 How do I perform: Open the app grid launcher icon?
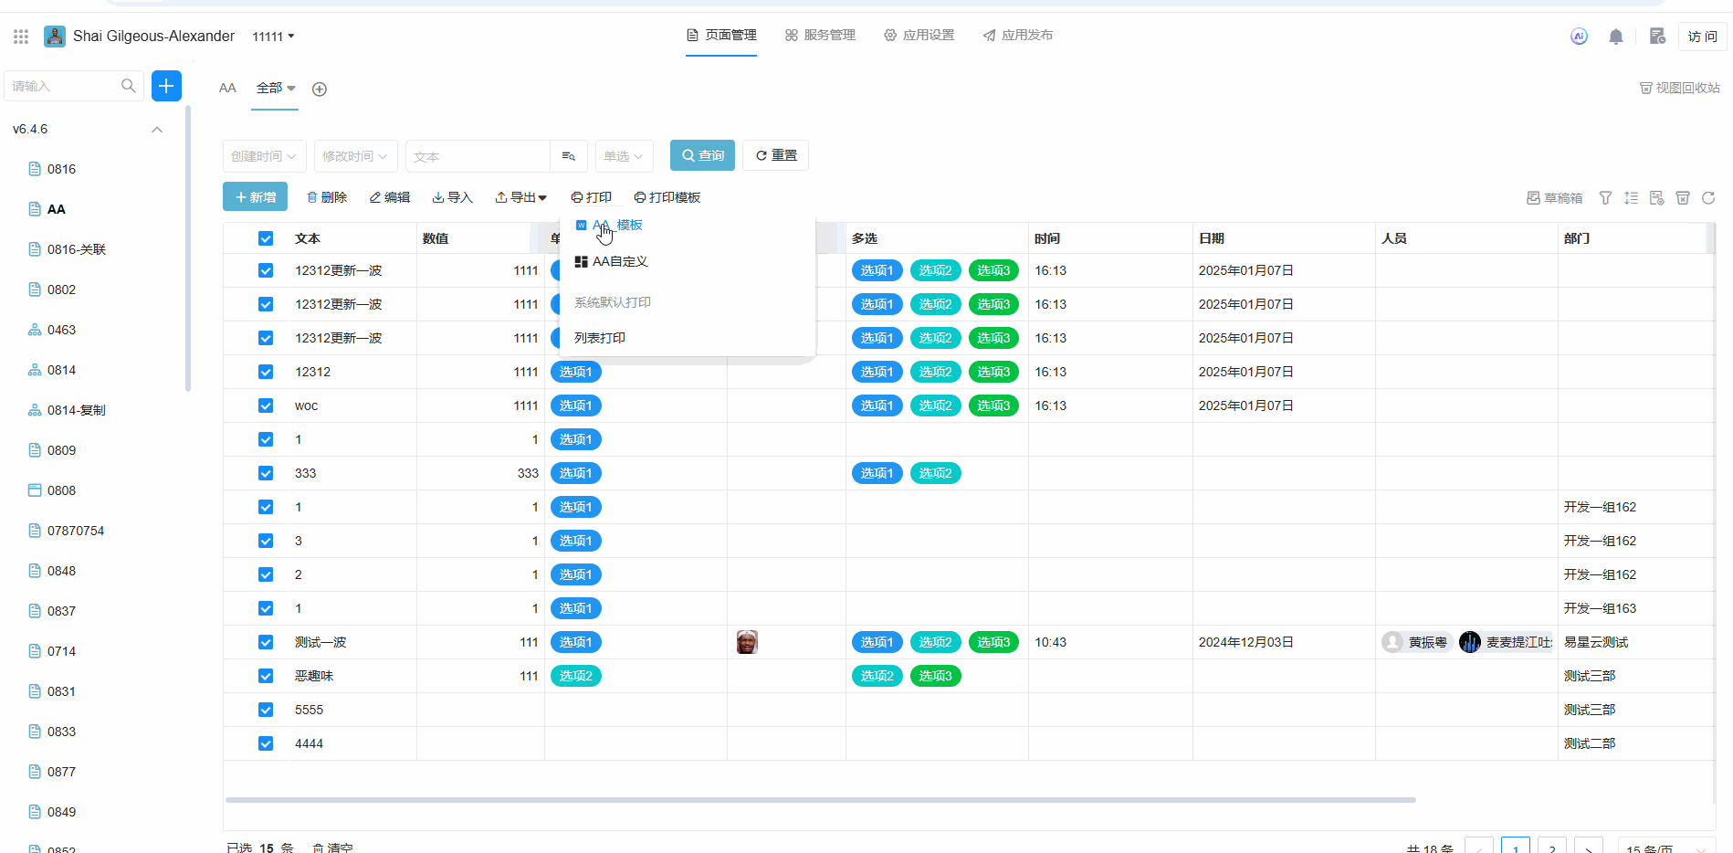[x=21, y=37]
